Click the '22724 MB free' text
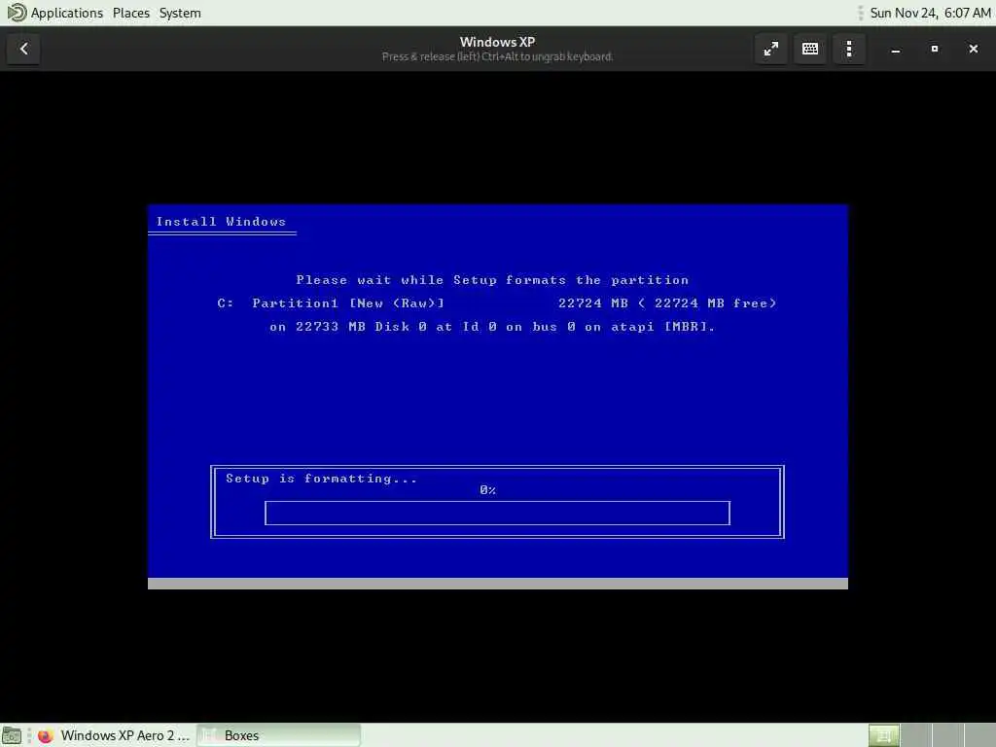The height and width of the screenshot is (747, 996). pos(715,303)
